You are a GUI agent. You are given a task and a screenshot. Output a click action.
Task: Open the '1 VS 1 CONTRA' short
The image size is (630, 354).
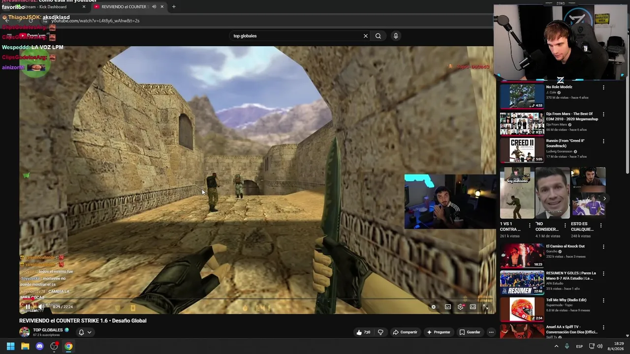517,193
